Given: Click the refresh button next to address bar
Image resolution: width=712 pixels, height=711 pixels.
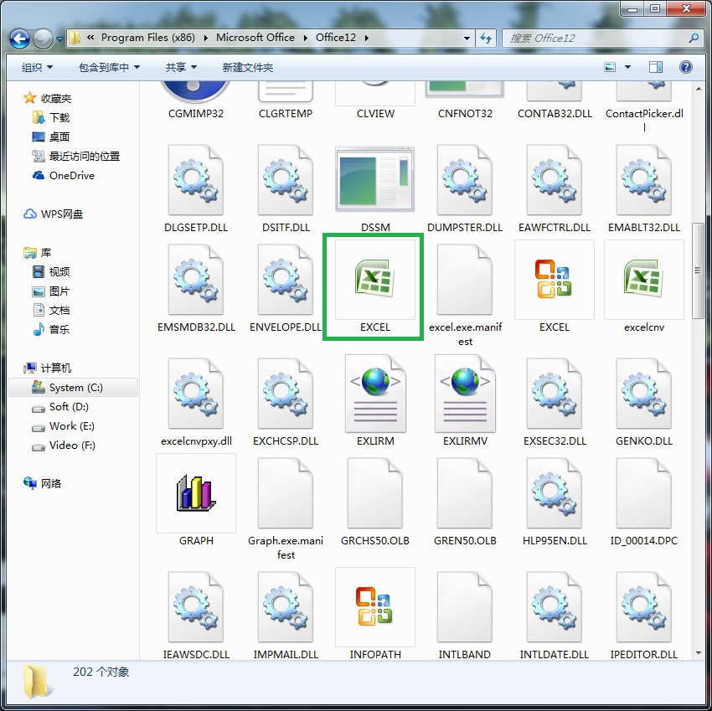Looking at the screenshot, I should pyautogui.click(x=486, y=39).
